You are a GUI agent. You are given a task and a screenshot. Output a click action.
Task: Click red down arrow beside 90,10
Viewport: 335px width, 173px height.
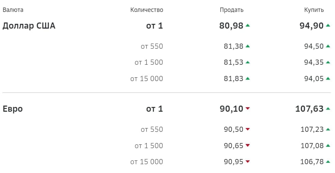tap(248, 109)
